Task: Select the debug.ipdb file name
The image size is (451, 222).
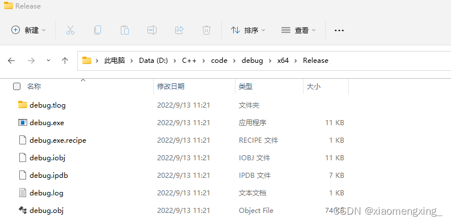Action: tap(49, 176)
